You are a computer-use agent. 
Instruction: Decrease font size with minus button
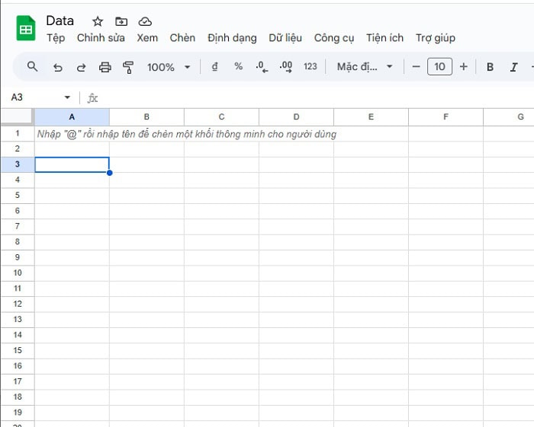[416, 67]
